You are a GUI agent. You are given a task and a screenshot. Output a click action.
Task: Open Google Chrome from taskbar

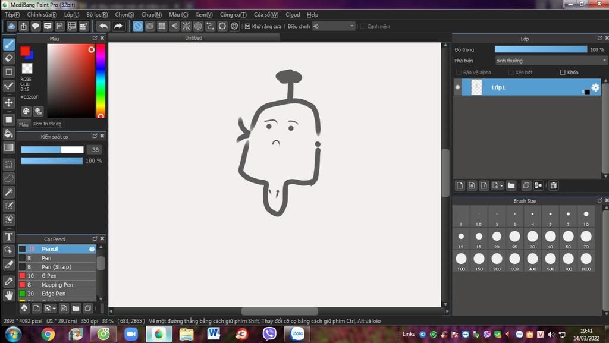(x=48, y=334)
